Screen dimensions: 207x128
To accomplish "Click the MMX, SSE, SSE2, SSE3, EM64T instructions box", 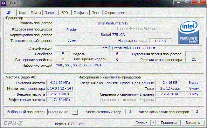I will (x=128, y=67).
